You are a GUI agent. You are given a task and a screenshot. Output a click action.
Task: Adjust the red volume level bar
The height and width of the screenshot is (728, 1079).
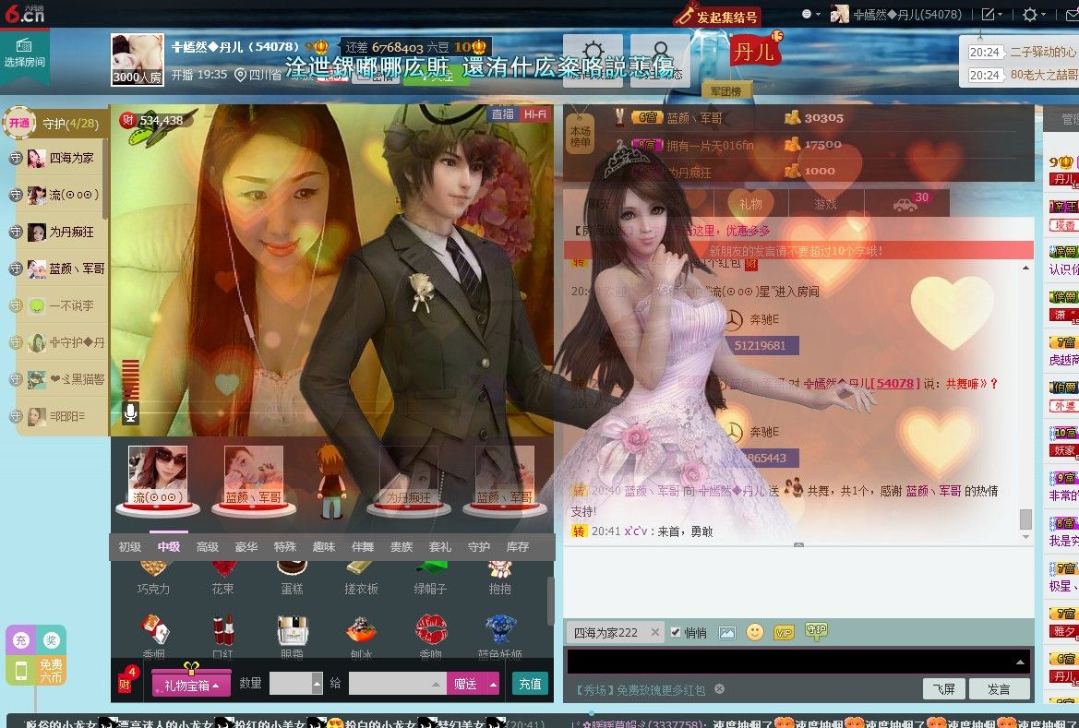130,379
